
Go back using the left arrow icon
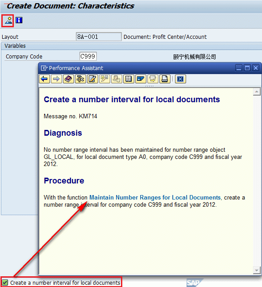[x=44, y=79]
